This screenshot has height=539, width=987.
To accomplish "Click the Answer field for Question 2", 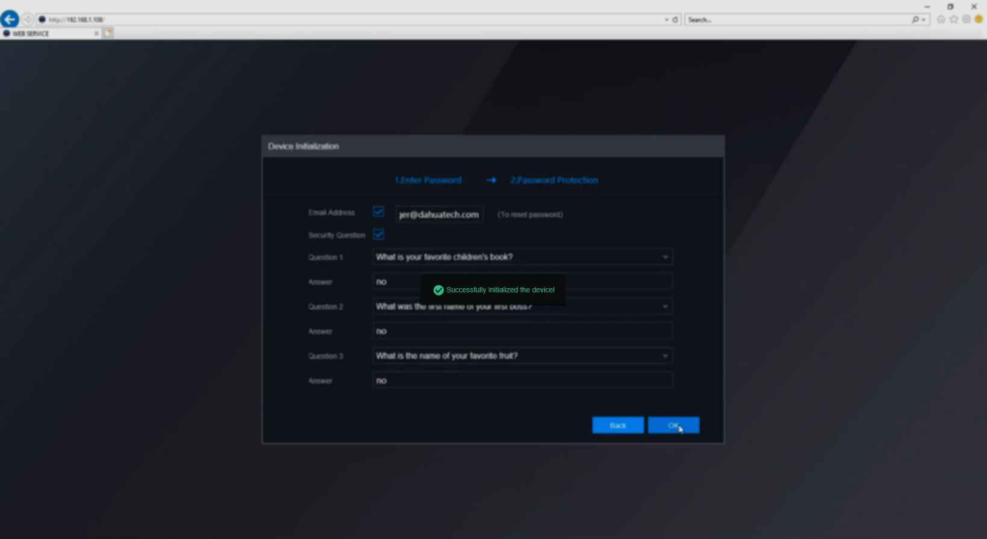I will point(522,331).
